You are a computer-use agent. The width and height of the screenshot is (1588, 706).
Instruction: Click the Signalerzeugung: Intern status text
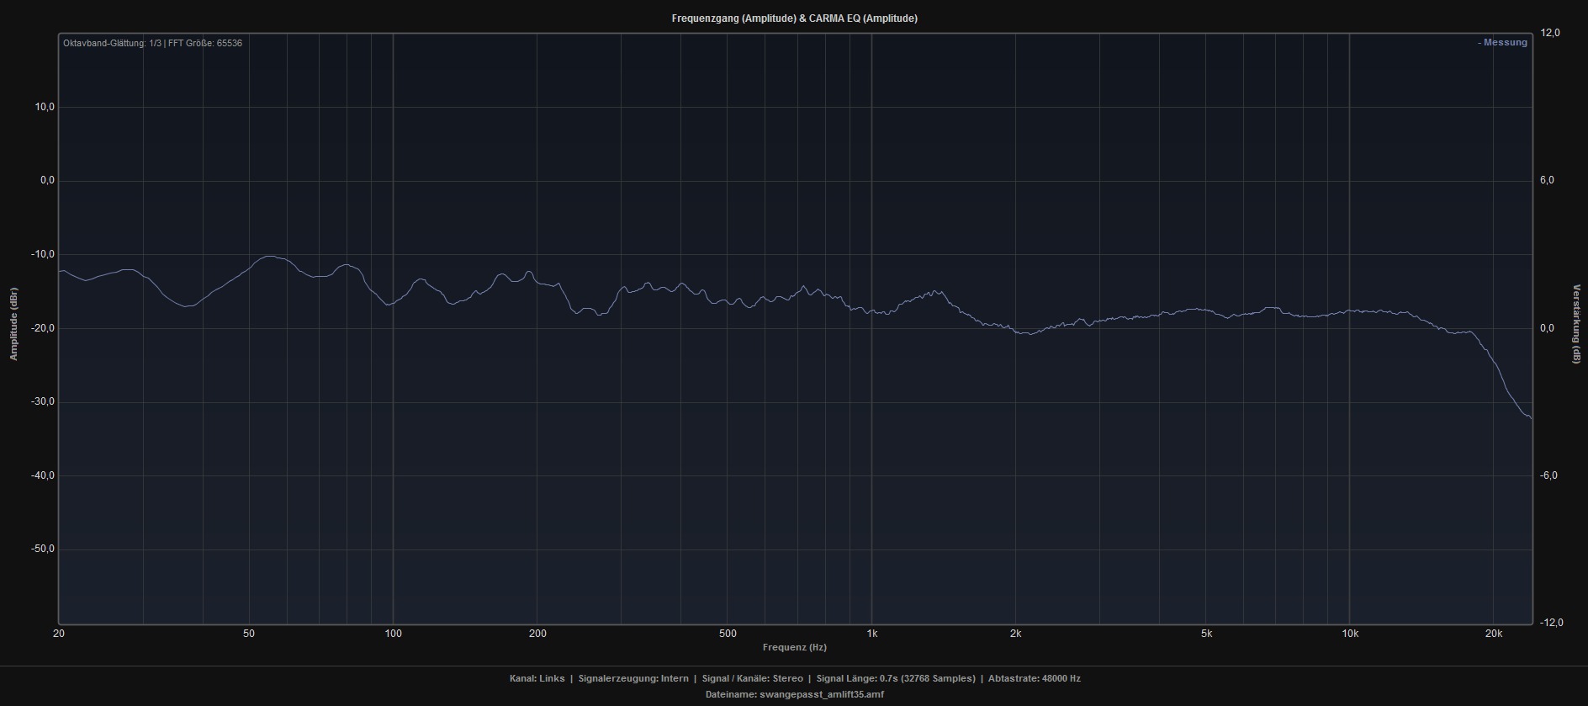point(633,678)
